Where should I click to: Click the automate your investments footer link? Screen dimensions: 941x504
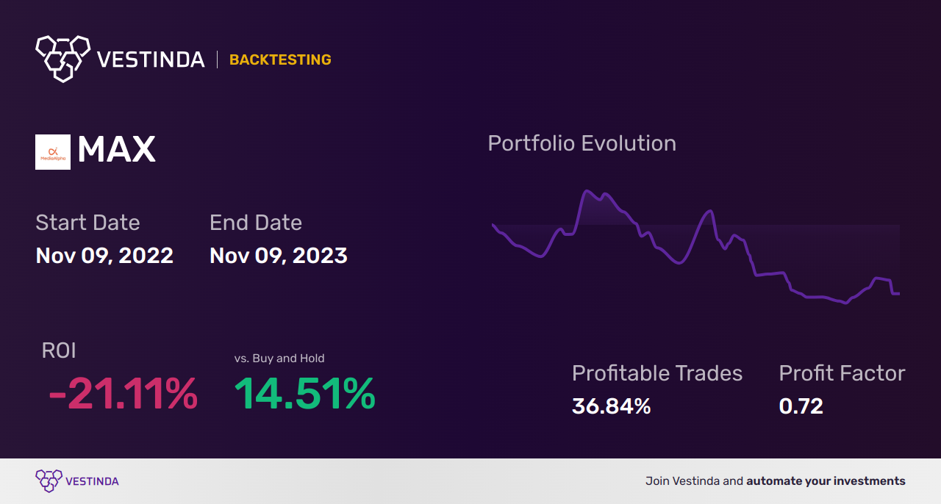[826, 481]
